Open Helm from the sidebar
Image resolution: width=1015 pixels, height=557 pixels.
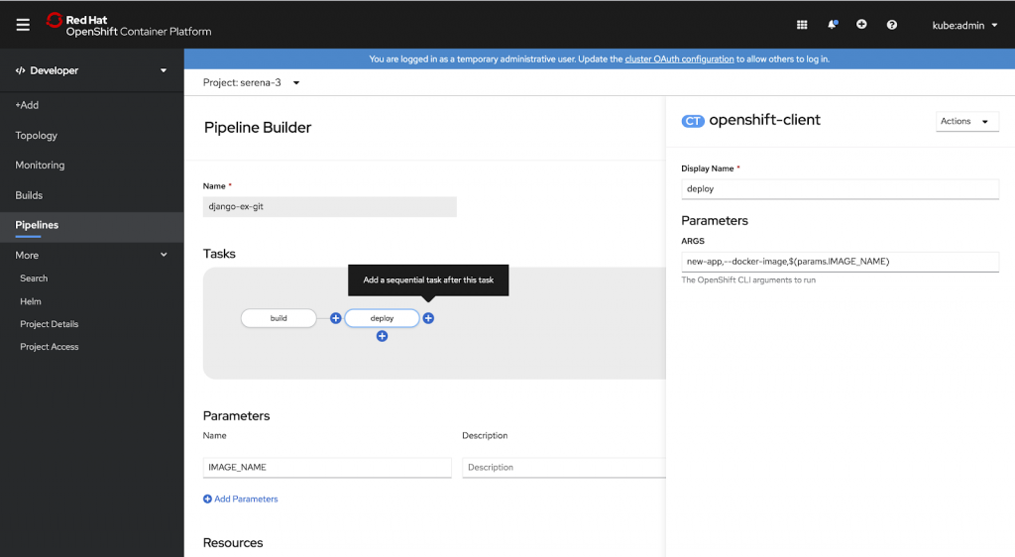(31, 301)
